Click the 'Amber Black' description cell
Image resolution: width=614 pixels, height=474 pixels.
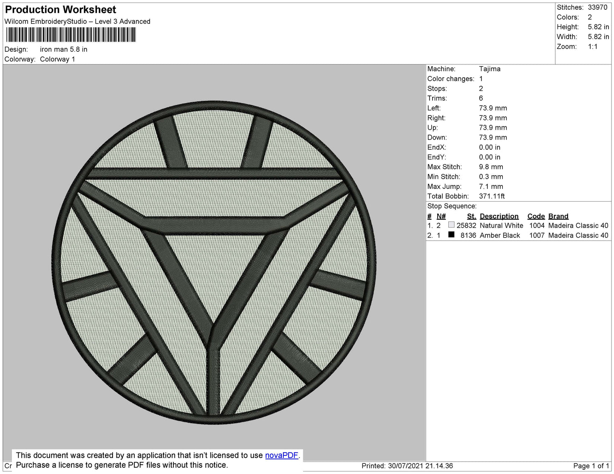coord(500,235)
